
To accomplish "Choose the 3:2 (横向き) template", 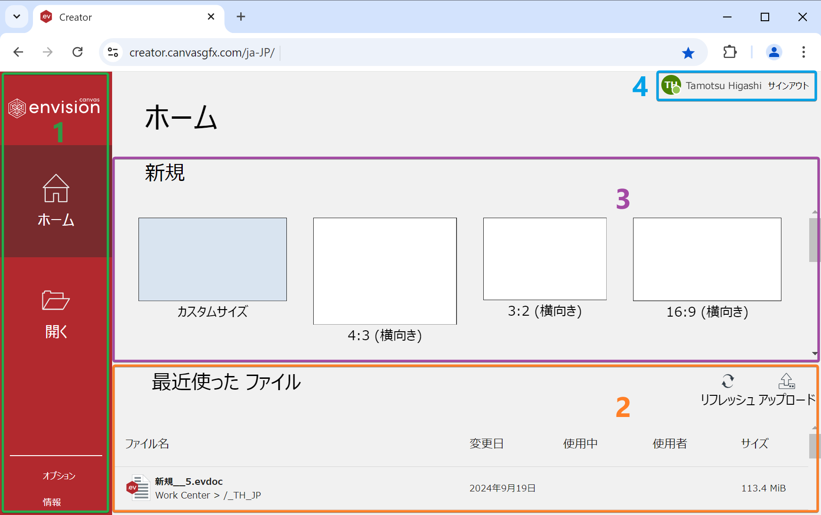I will coord(545,259).
